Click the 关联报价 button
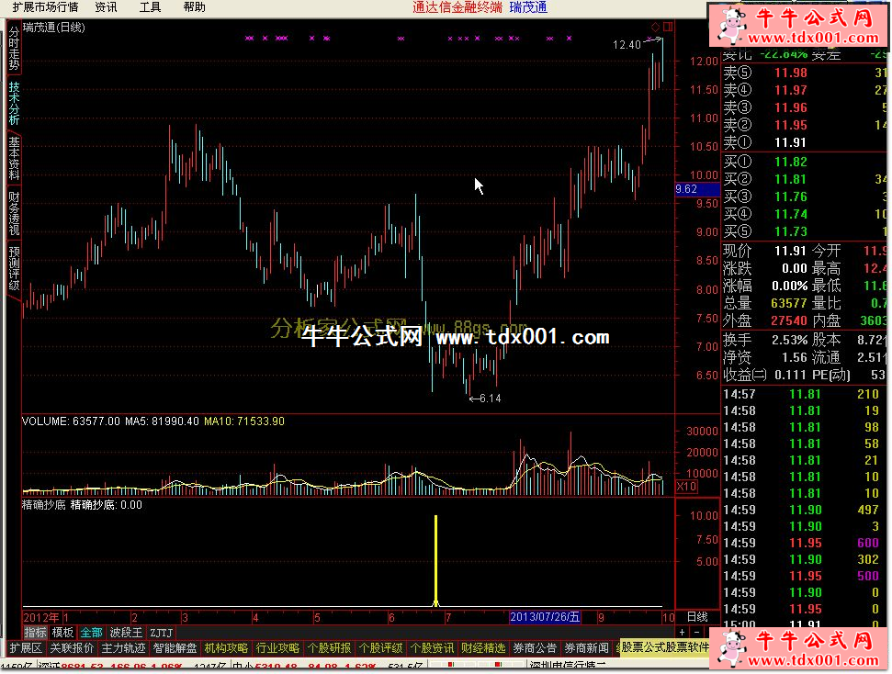 (x=72, y=648)
